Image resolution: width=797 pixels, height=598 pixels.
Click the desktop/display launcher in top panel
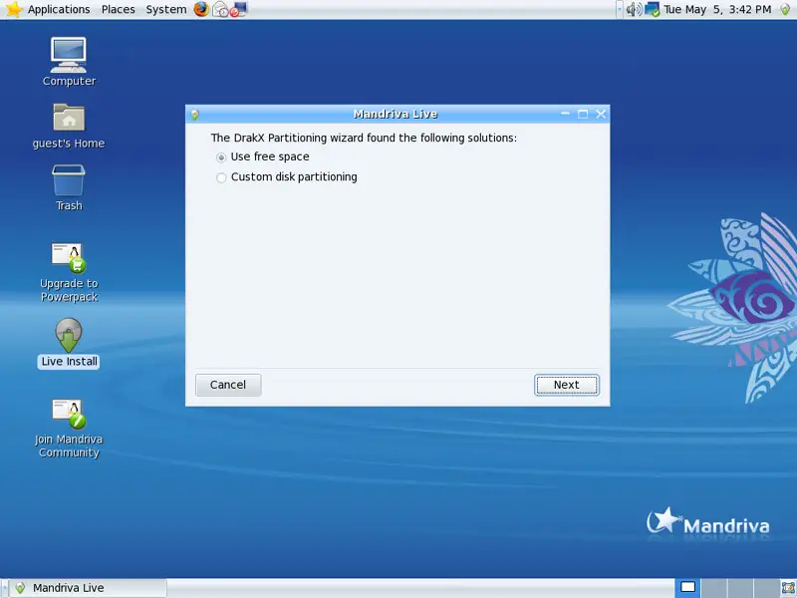(238, 9)
